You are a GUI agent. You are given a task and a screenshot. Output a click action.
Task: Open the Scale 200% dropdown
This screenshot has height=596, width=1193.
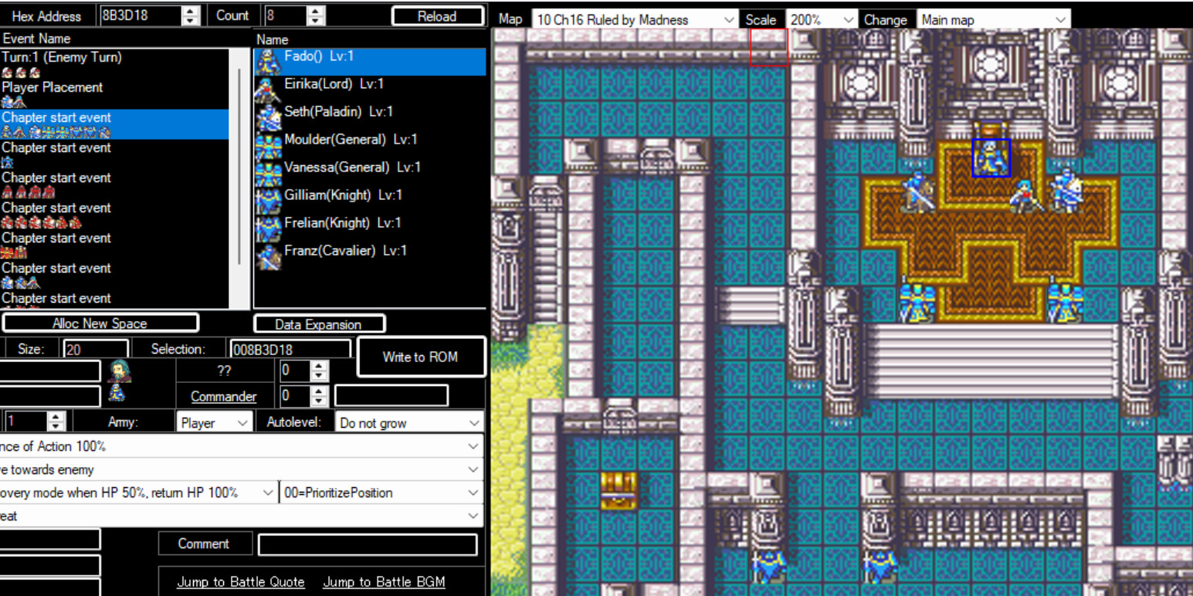click(822, 19)
